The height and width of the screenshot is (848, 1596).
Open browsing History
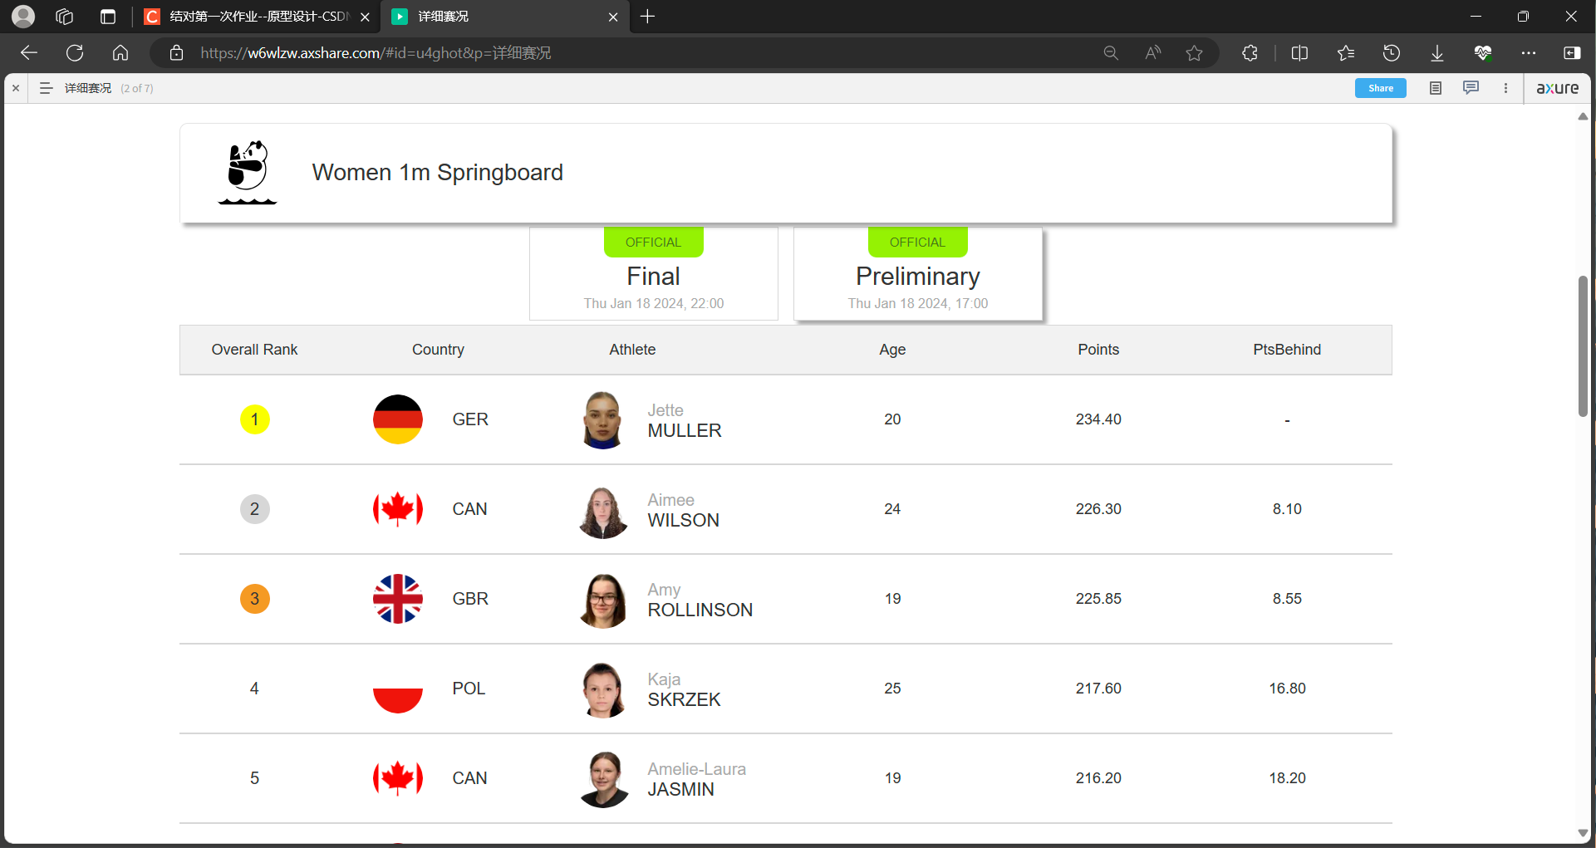coord(1392,53)
